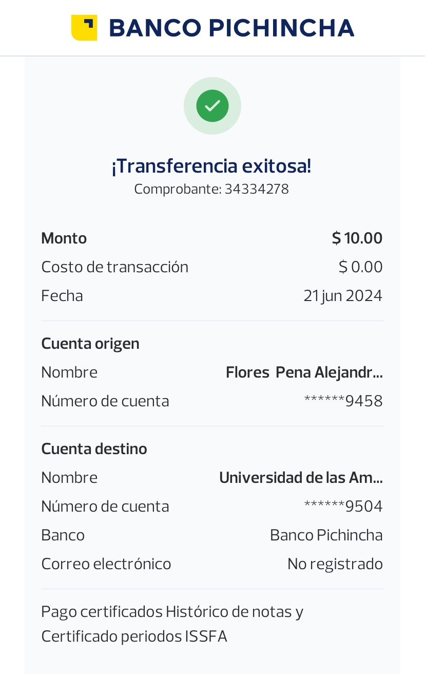Click the Fecha value 21 jun 2024

(x=342, y=296)
